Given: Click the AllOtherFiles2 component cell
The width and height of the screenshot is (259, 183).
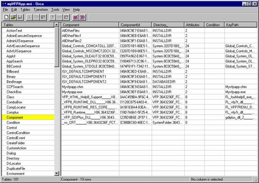Looking at the screenshot, I should (90, 41).
